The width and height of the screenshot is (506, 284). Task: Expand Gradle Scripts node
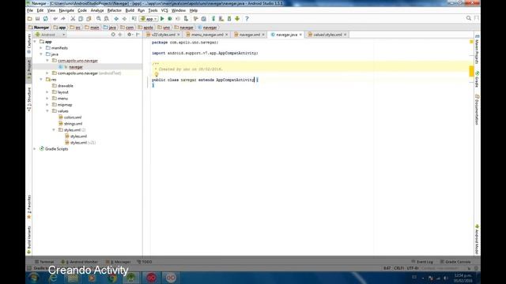tap(35, 149)
